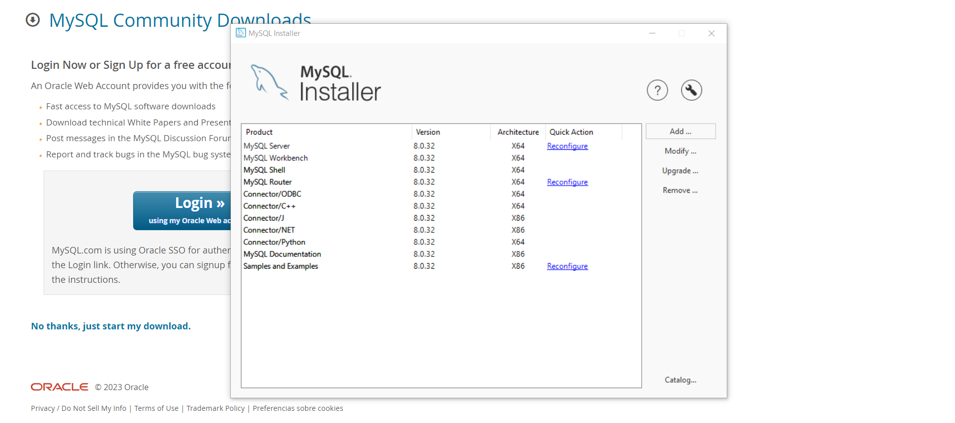Reconfigure MySQL Router
This screenshot has width=955, height=423.
(x=567, y=182)
